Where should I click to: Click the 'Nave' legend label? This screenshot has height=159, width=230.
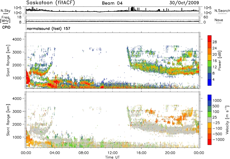tap(218, 20)
